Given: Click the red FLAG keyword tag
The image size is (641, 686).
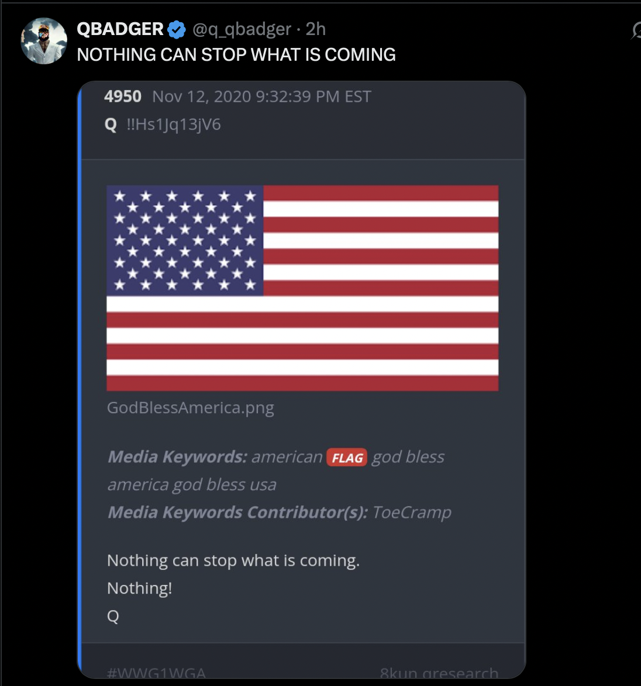Looking at the screenshot, I should pyautogui.click(x=347, y=458).
